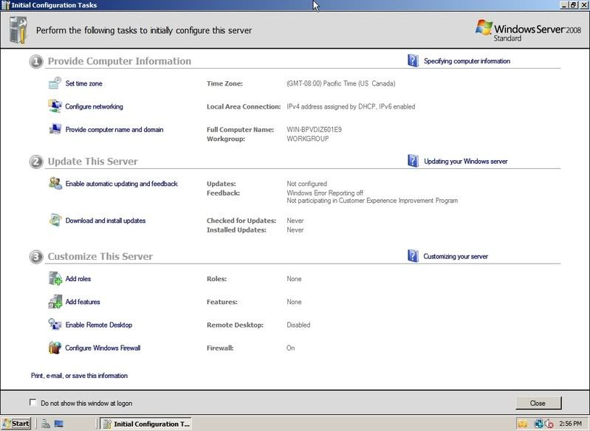Screen dimensions: 590x431
Task: Click Print, e-mail, or save this information
Action: pyautogui.click(x=80, y=376)
